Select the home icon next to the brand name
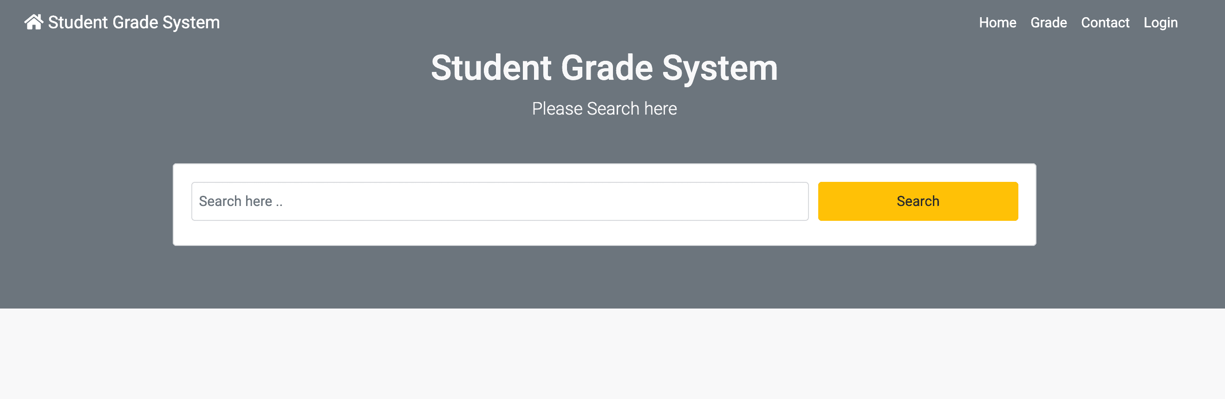The width and height of the screenshot is (1225, 399). [x=34, y=21]
